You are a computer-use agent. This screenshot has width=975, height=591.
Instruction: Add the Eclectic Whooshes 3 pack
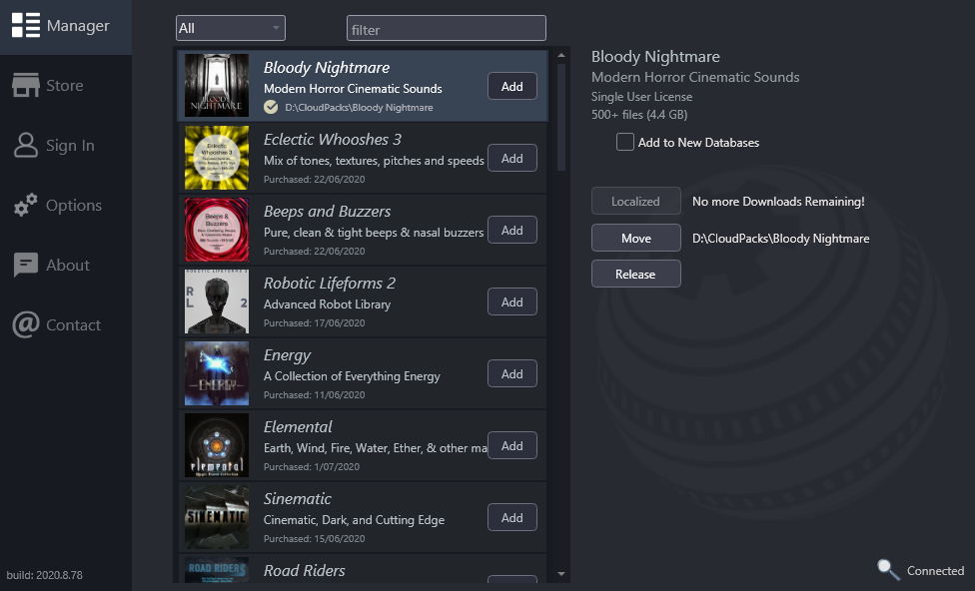click(511, 159)
